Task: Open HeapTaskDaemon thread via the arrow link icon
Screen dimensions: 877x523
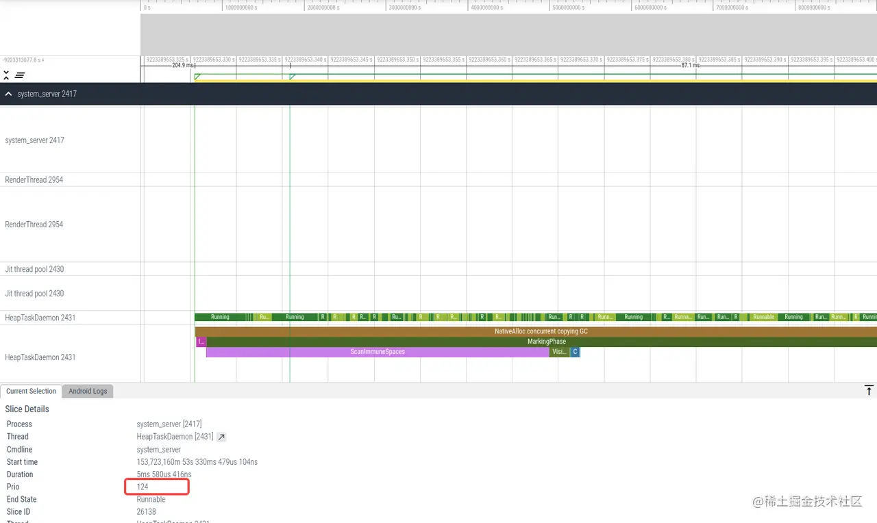Action: [x=221, y=437]
